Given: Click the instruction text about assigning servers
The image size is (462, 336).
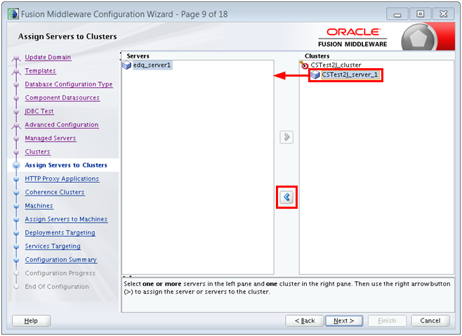Looking at the screenshot, I should pyautogui.click(x=287, y=288).
